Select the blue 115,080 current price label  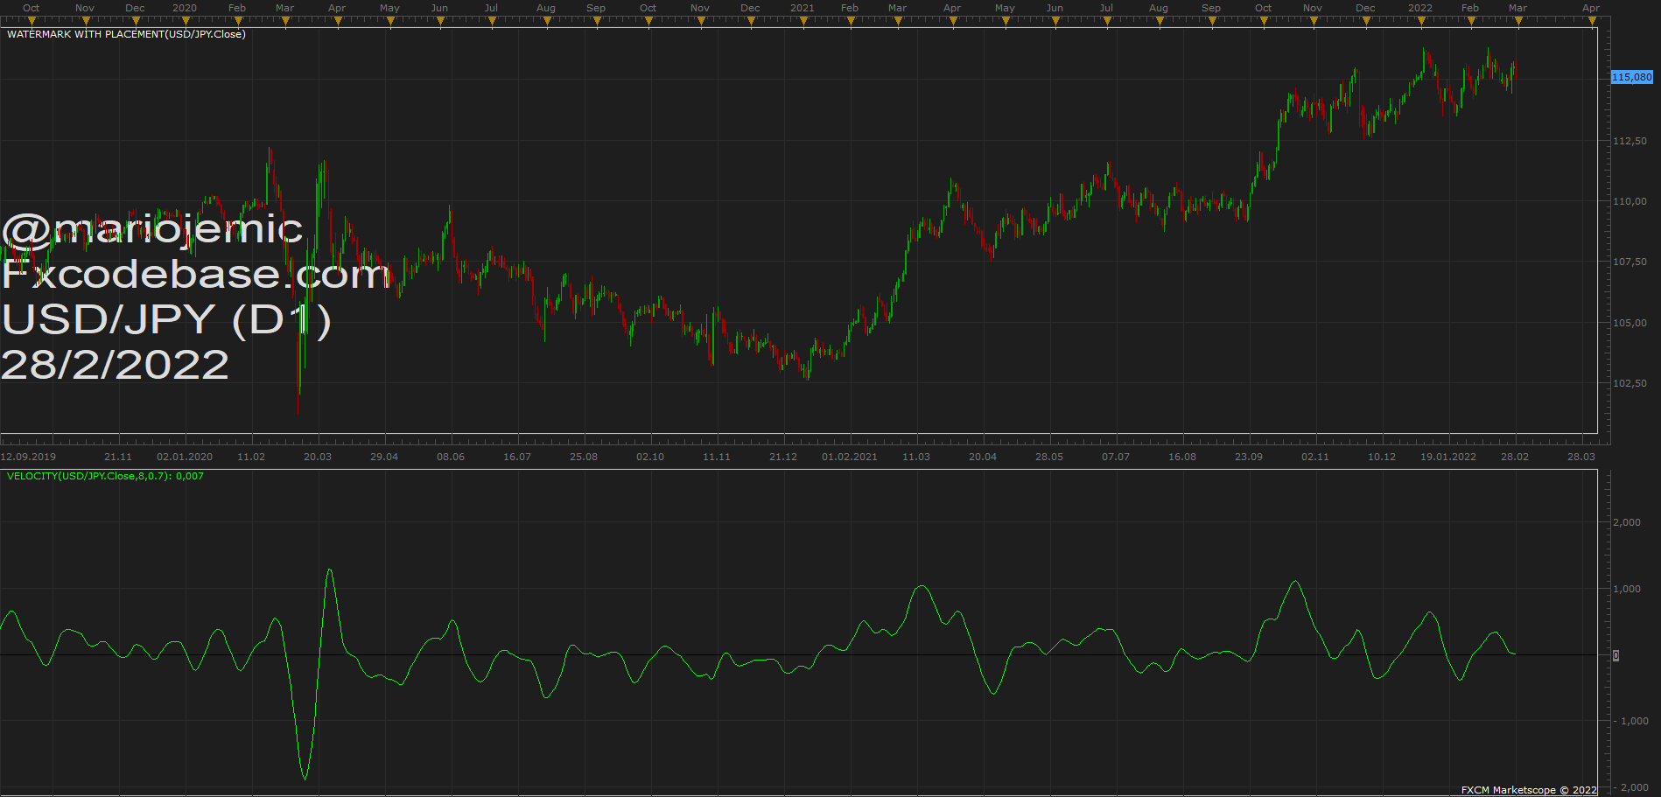(1632, 77)
